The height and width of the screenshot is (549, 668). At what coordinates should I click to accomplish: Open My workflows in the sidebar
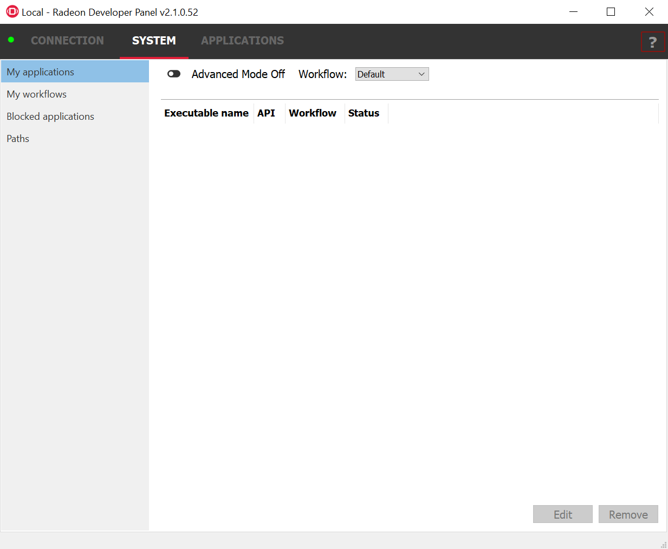[x=37, y=94]
